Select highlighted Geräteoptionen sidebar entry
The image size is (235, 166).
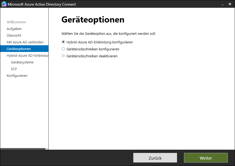pos(19,49)
